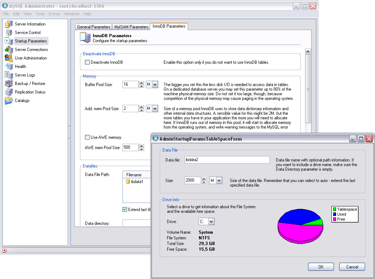Click the AWE mem Pool Size field
The height and width of the screenshot is (279, 375).
(130, 147)
